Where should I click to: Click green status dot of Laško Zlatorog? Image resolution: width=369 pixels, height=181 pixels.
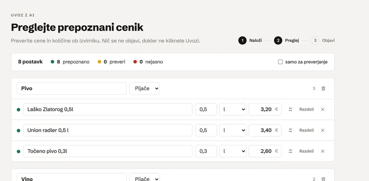[18, 109]
